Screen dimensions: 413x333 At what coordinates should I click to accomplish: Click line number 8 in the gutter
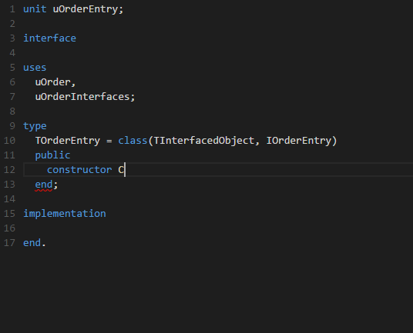pyautogui.click(x=12, y=112)
